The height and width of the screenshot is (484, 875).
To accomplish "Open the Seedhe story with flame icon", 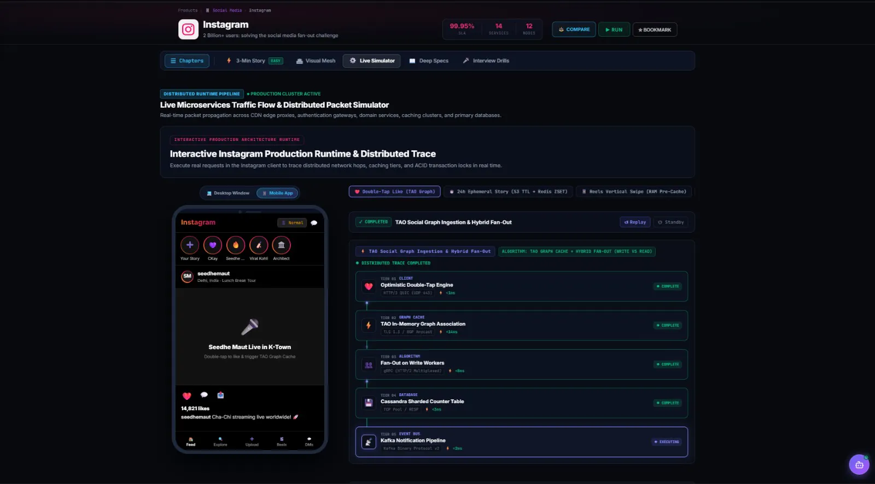I will click(236, 245).
